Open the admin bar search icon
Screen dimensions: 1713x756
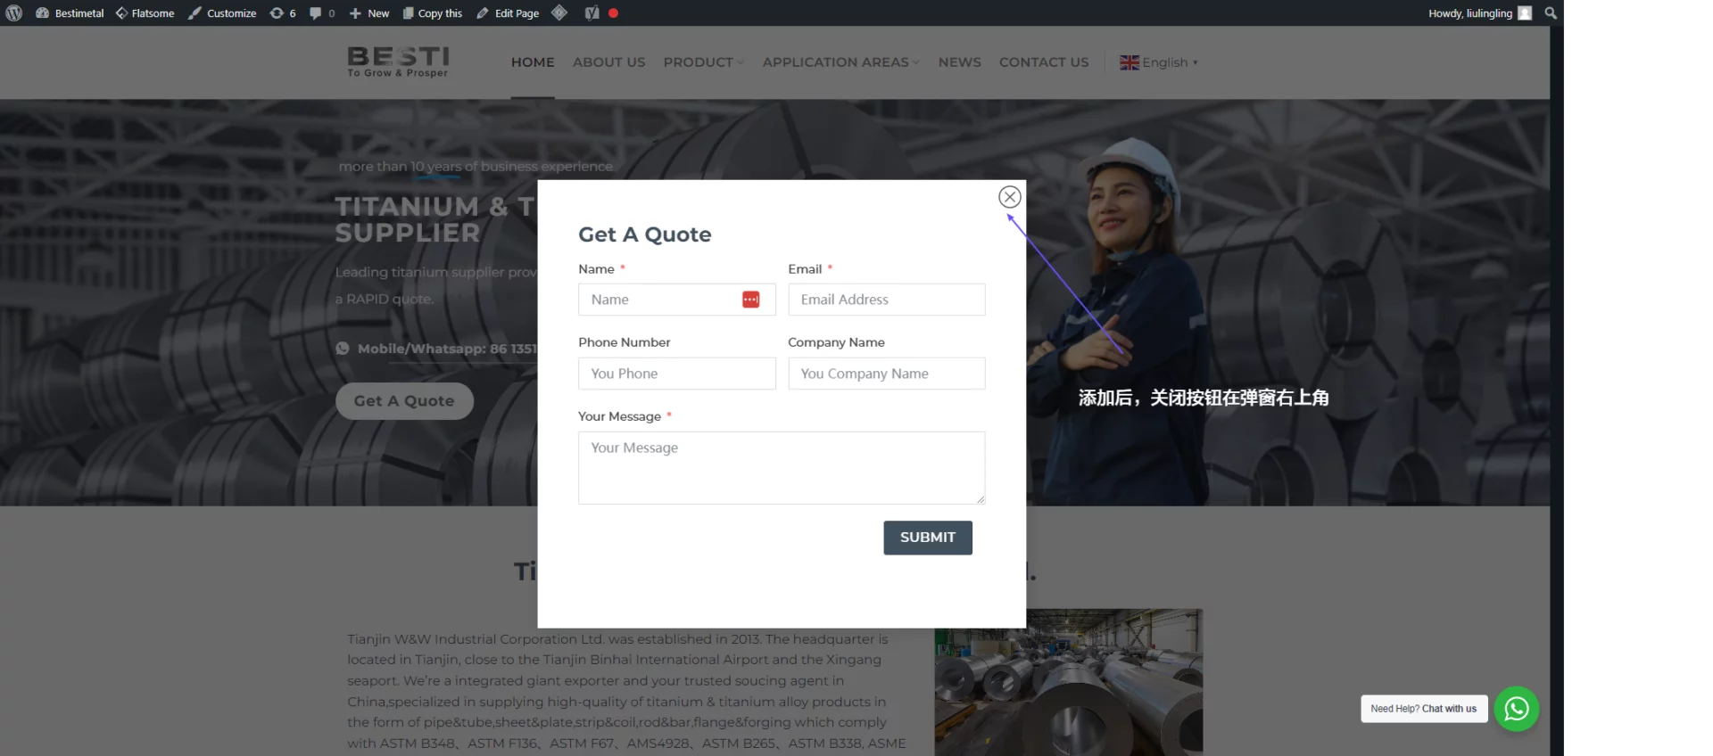1551,13
